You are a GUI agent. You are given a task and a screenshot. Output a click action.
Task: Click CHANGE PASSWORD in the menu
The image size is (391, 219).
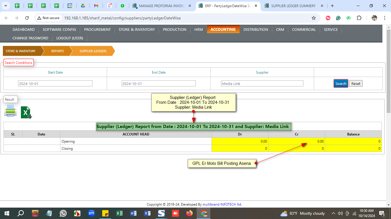pyautogui.click(x=30, y=38)
